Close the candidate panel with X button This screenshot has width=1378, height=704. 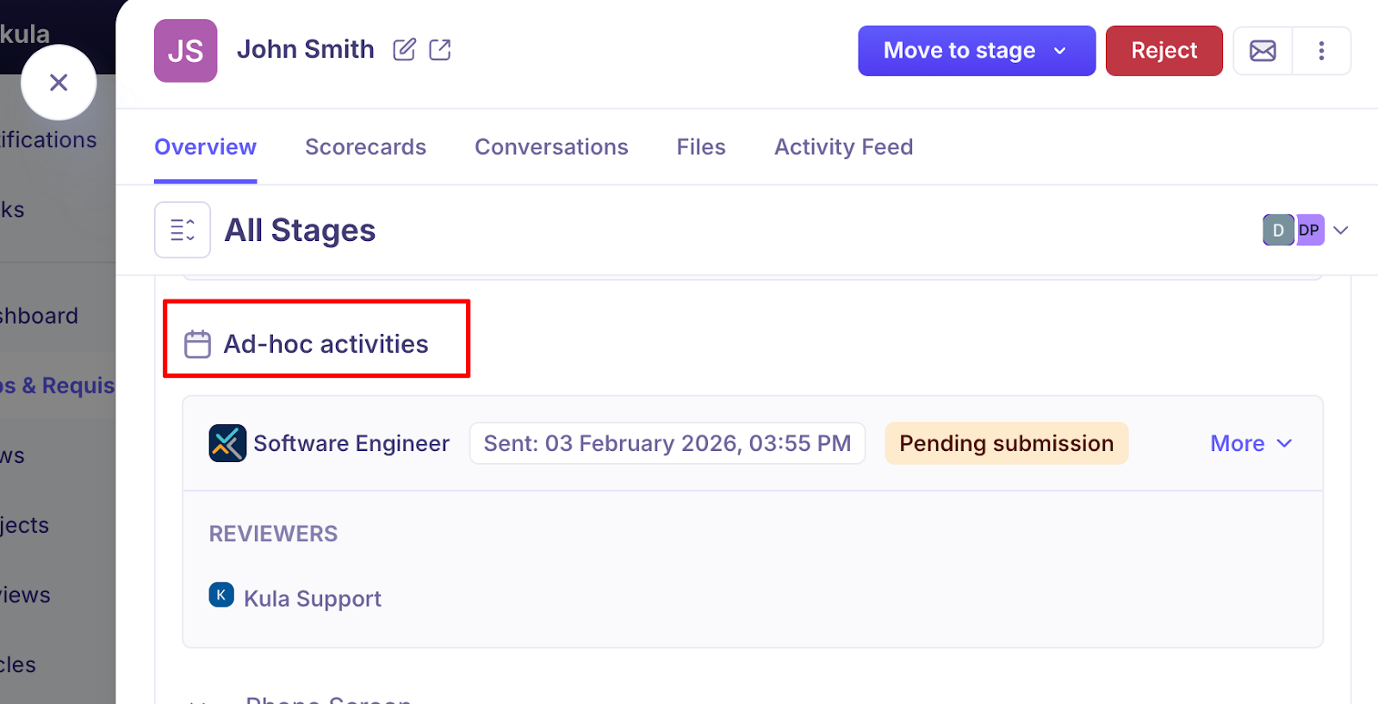[59, 83]
